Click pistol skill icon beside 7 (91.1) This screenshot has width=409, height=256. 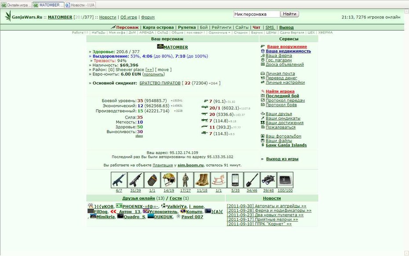(x=206, y=101)
